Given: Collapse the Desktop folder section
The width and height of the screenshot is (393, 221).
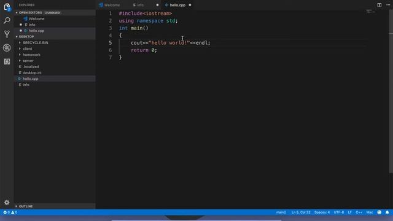Looking at the screenshot, I should coord(55,37).
